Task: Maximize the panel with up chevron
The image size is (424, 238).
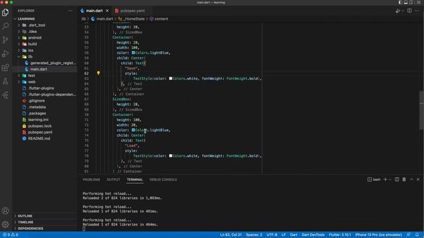Action: click(x=411, y=179)
